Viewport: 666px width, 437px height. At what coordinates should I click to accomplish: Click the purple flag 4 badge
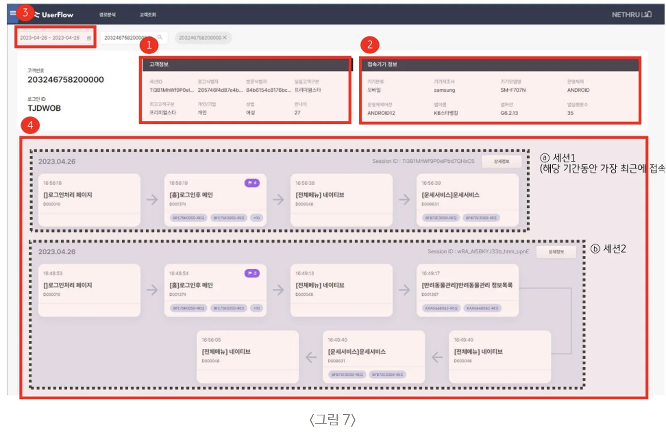pos(252,183)
